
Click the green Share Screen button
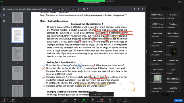(x=84, y=100)
